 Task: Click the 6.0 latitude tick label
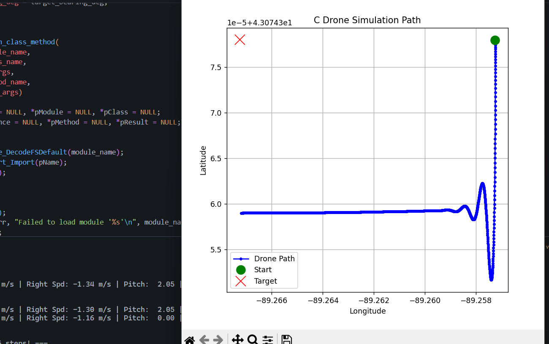(217, 204)
